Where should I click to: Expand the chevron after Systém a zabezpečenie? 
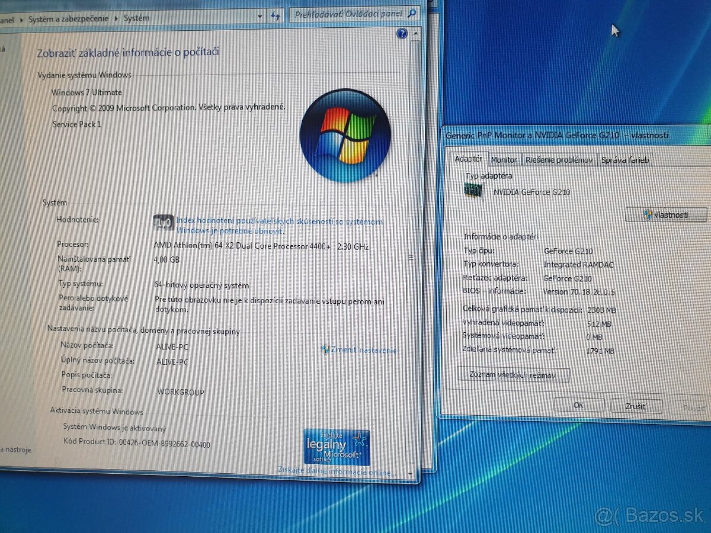coord(117,18)
